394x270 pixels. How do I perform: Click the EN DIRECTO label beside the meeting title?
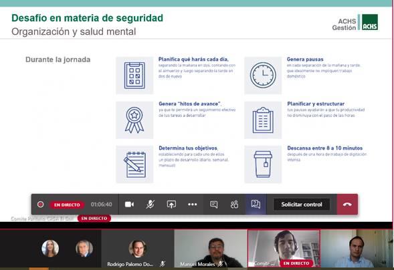pos(94,219)
